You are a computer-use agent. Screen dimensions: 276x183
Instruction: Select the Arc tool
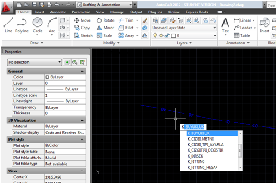coord(52,25)
